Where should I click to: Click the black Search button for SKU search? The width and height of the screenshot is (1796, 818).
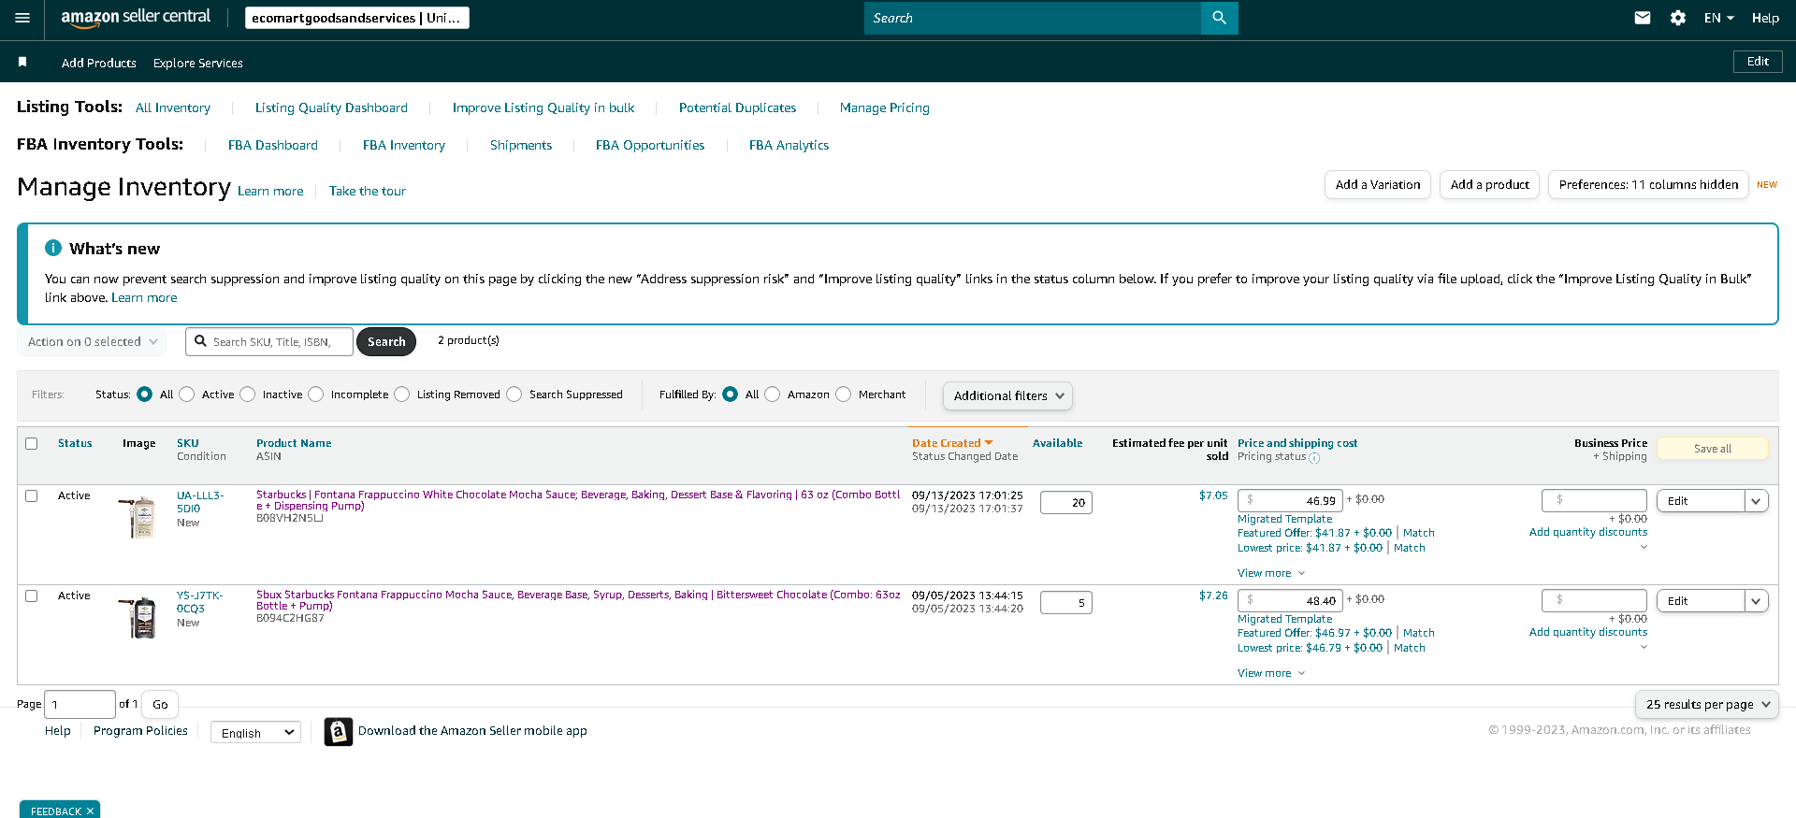pos(386,342)
